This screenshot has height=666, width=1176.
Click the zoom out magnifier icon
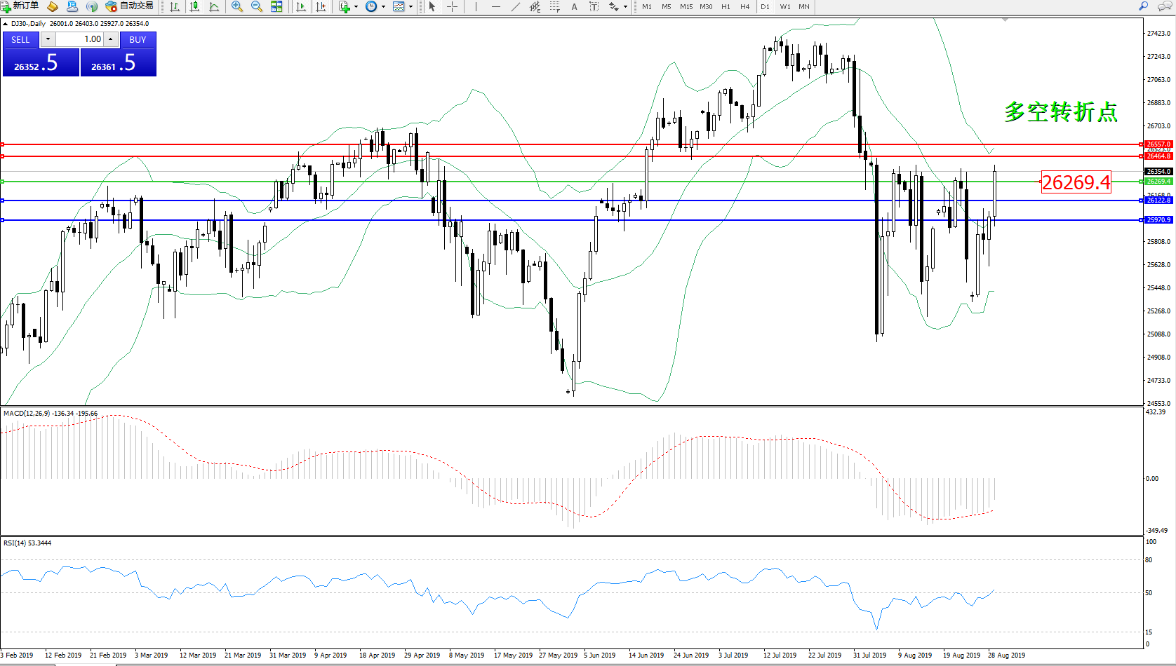pos(256,6)
